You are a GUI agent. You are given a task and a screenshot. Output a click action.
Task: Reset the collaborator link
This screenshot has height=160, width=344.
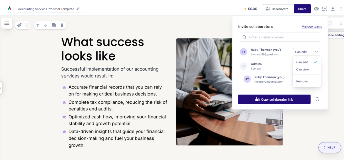pyautogui.click(x=317, y=99)
